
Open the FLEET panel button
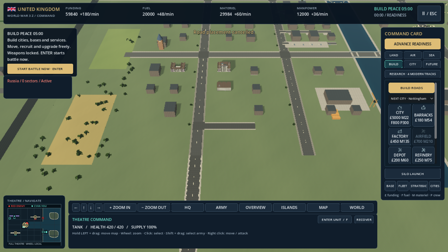pos(402,186)
